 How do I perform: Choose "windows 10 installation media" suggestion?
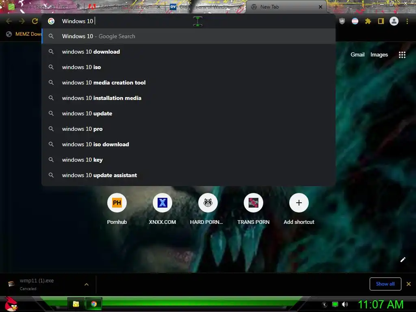coord(188,98)
